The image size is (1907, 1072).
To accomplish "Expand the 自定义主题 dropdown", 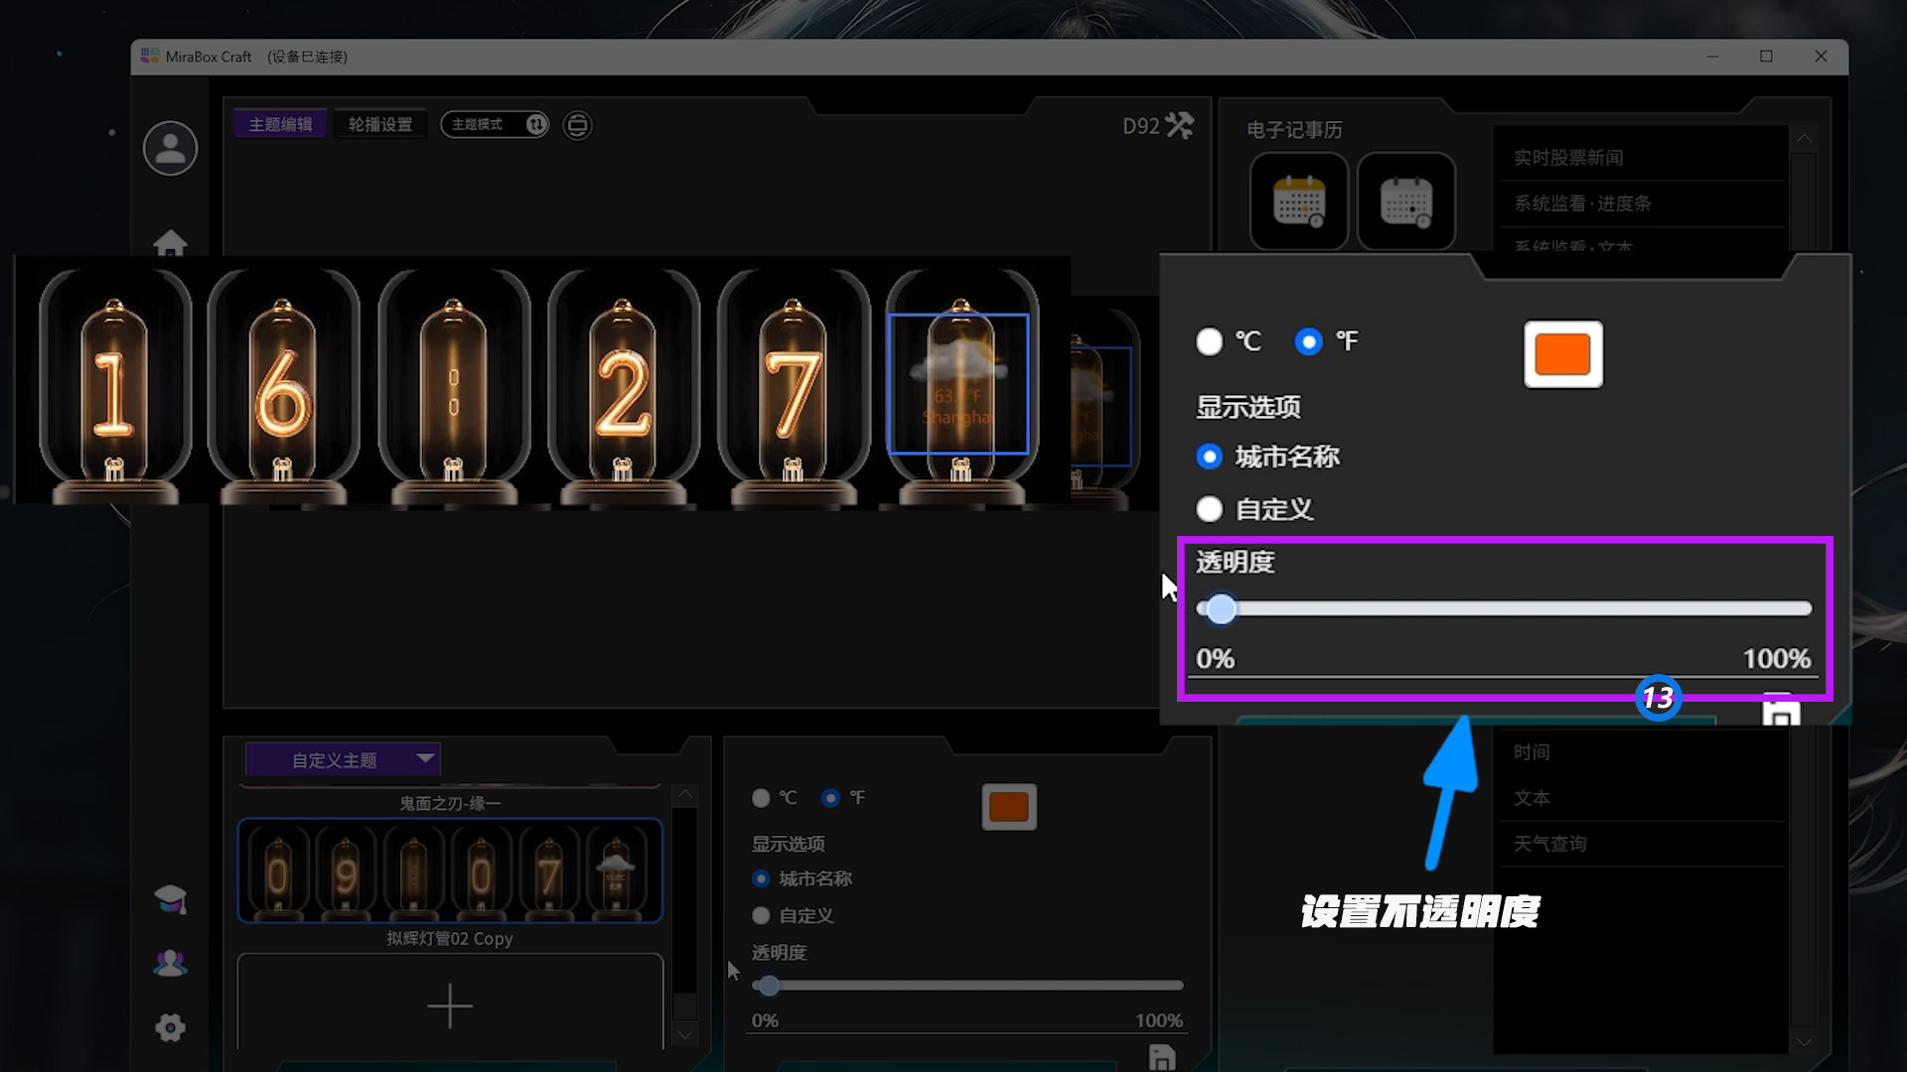I will tap(343, 759).
